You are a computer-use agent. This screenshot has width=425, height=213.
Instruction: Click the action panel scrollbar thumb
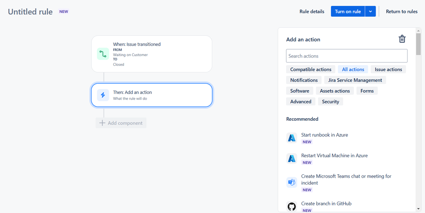click(x=419, y=44)
